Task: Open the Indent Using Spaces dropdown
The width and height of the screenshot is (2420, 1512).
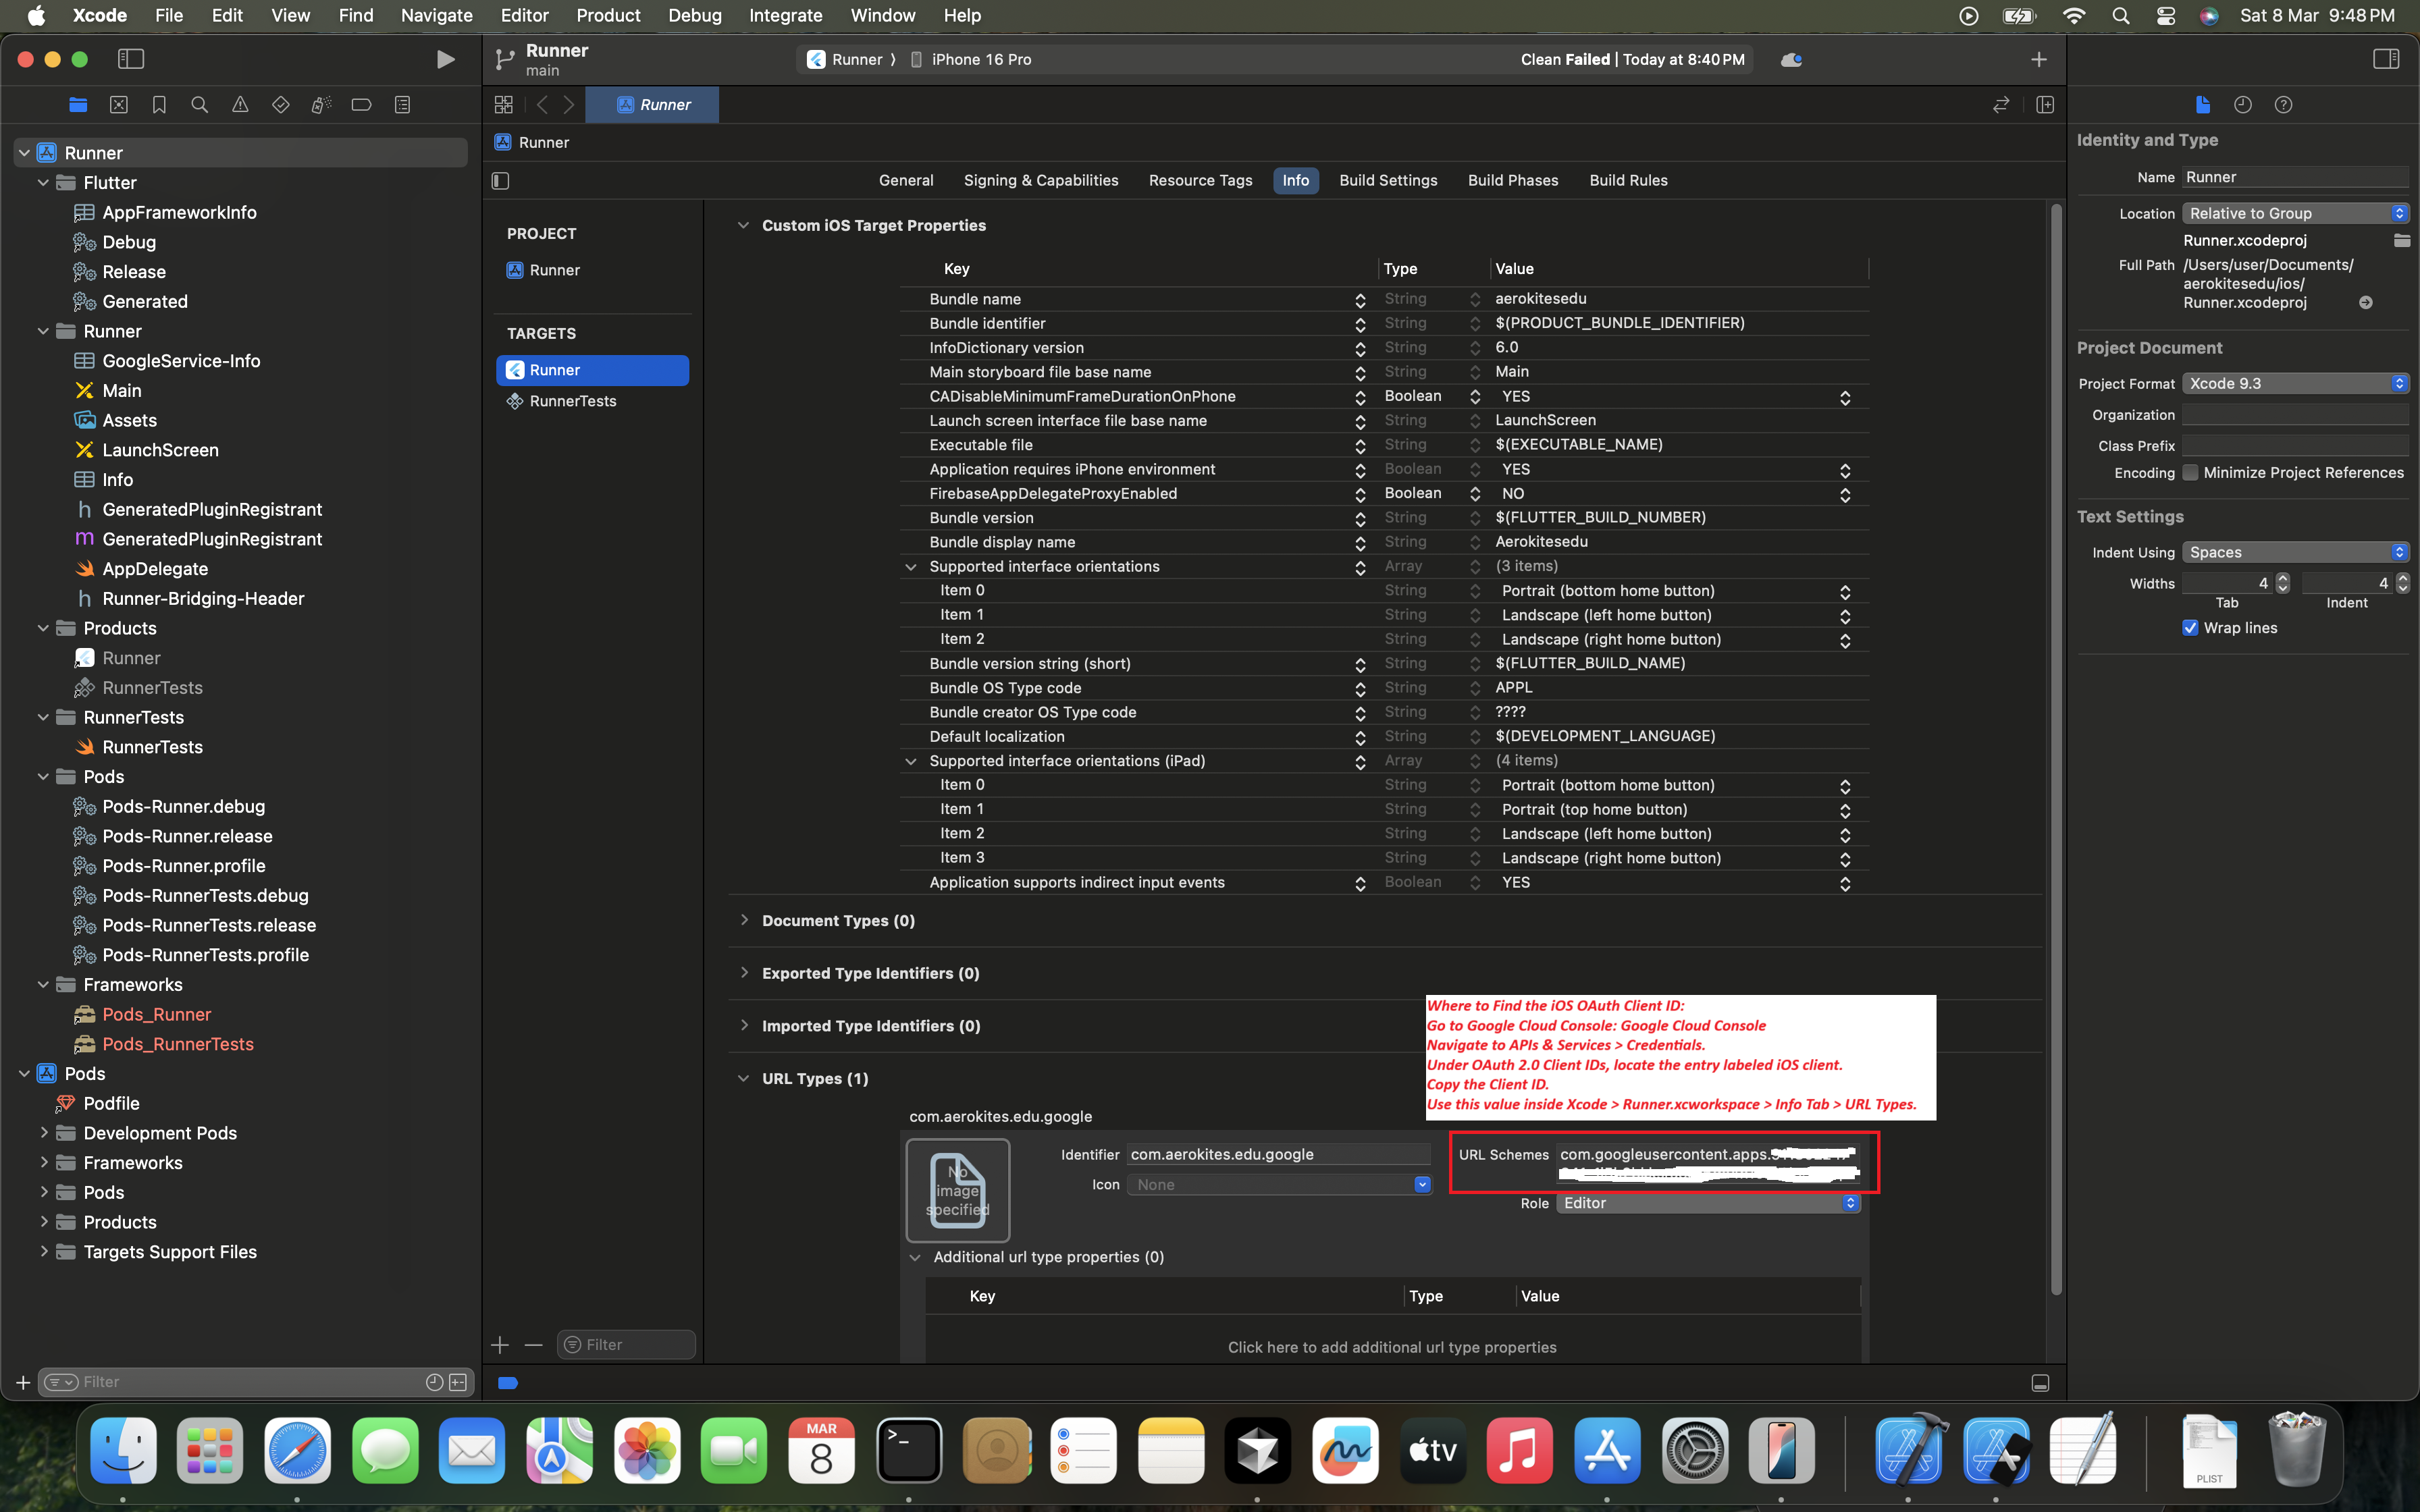Action: tap(2295, 553)
